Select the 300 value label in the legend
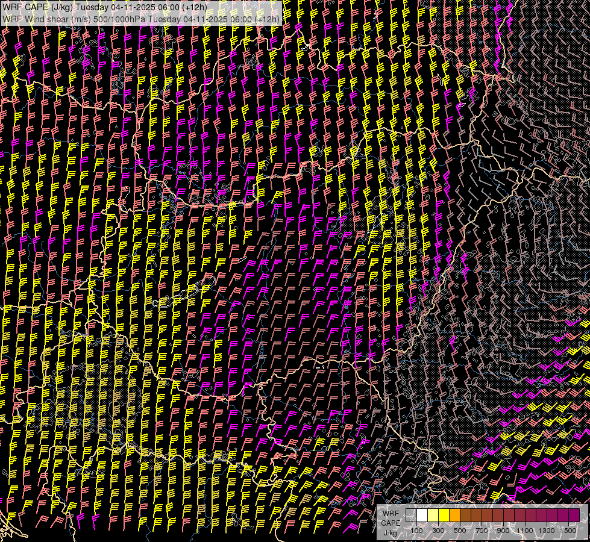 click(x=439, y=531)
